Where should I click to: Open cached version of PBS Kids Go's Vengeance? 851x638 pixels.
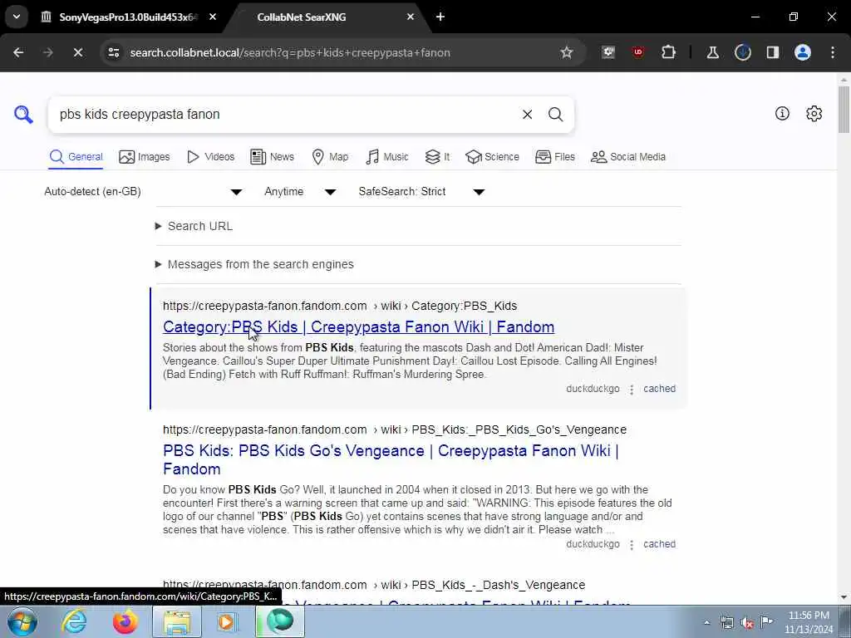(x=659, y=544)
